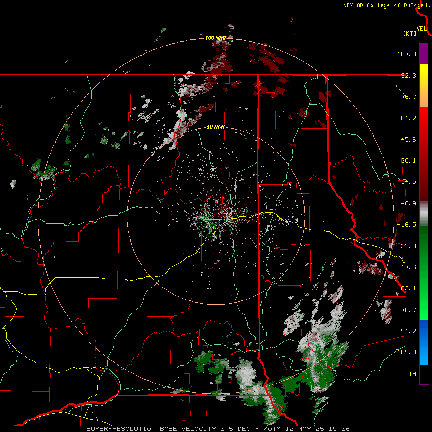This screenshot has width=432, height=432.
Task: Click the blue segment of the color bar
Action: 424,342
